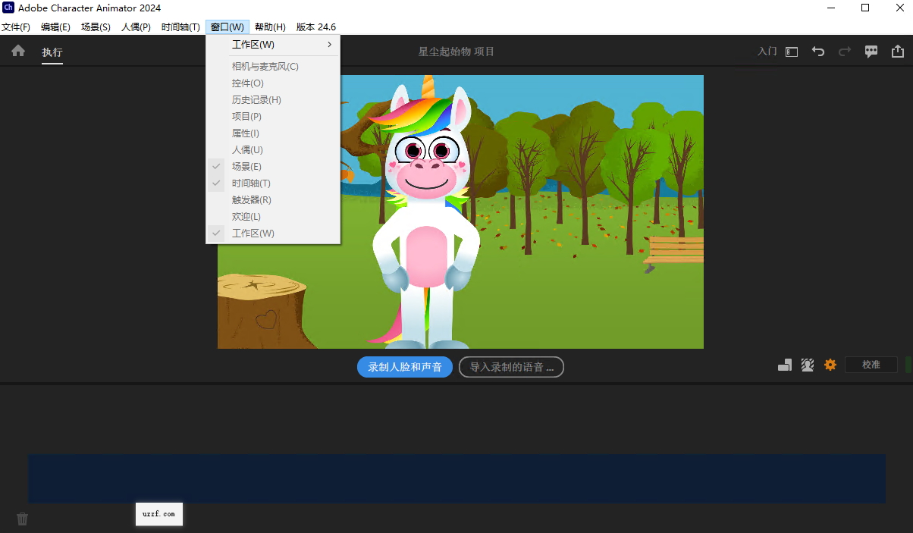The height and width of the screenshot is (533, 913).
Task: Click the green microphone level meter
Action: pos(908,365)
